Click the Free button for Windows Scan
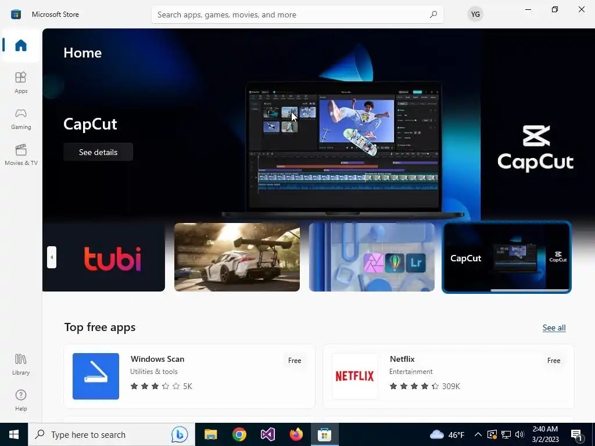Image resolution: width=595 pixels, height=446 pixels. [x=295, y=361]
